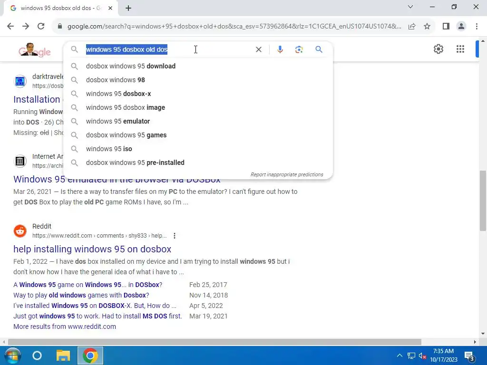The height and width of the screenshot is (365, 487).
Task: Open the tab search chevron
Action: [410, 7]
